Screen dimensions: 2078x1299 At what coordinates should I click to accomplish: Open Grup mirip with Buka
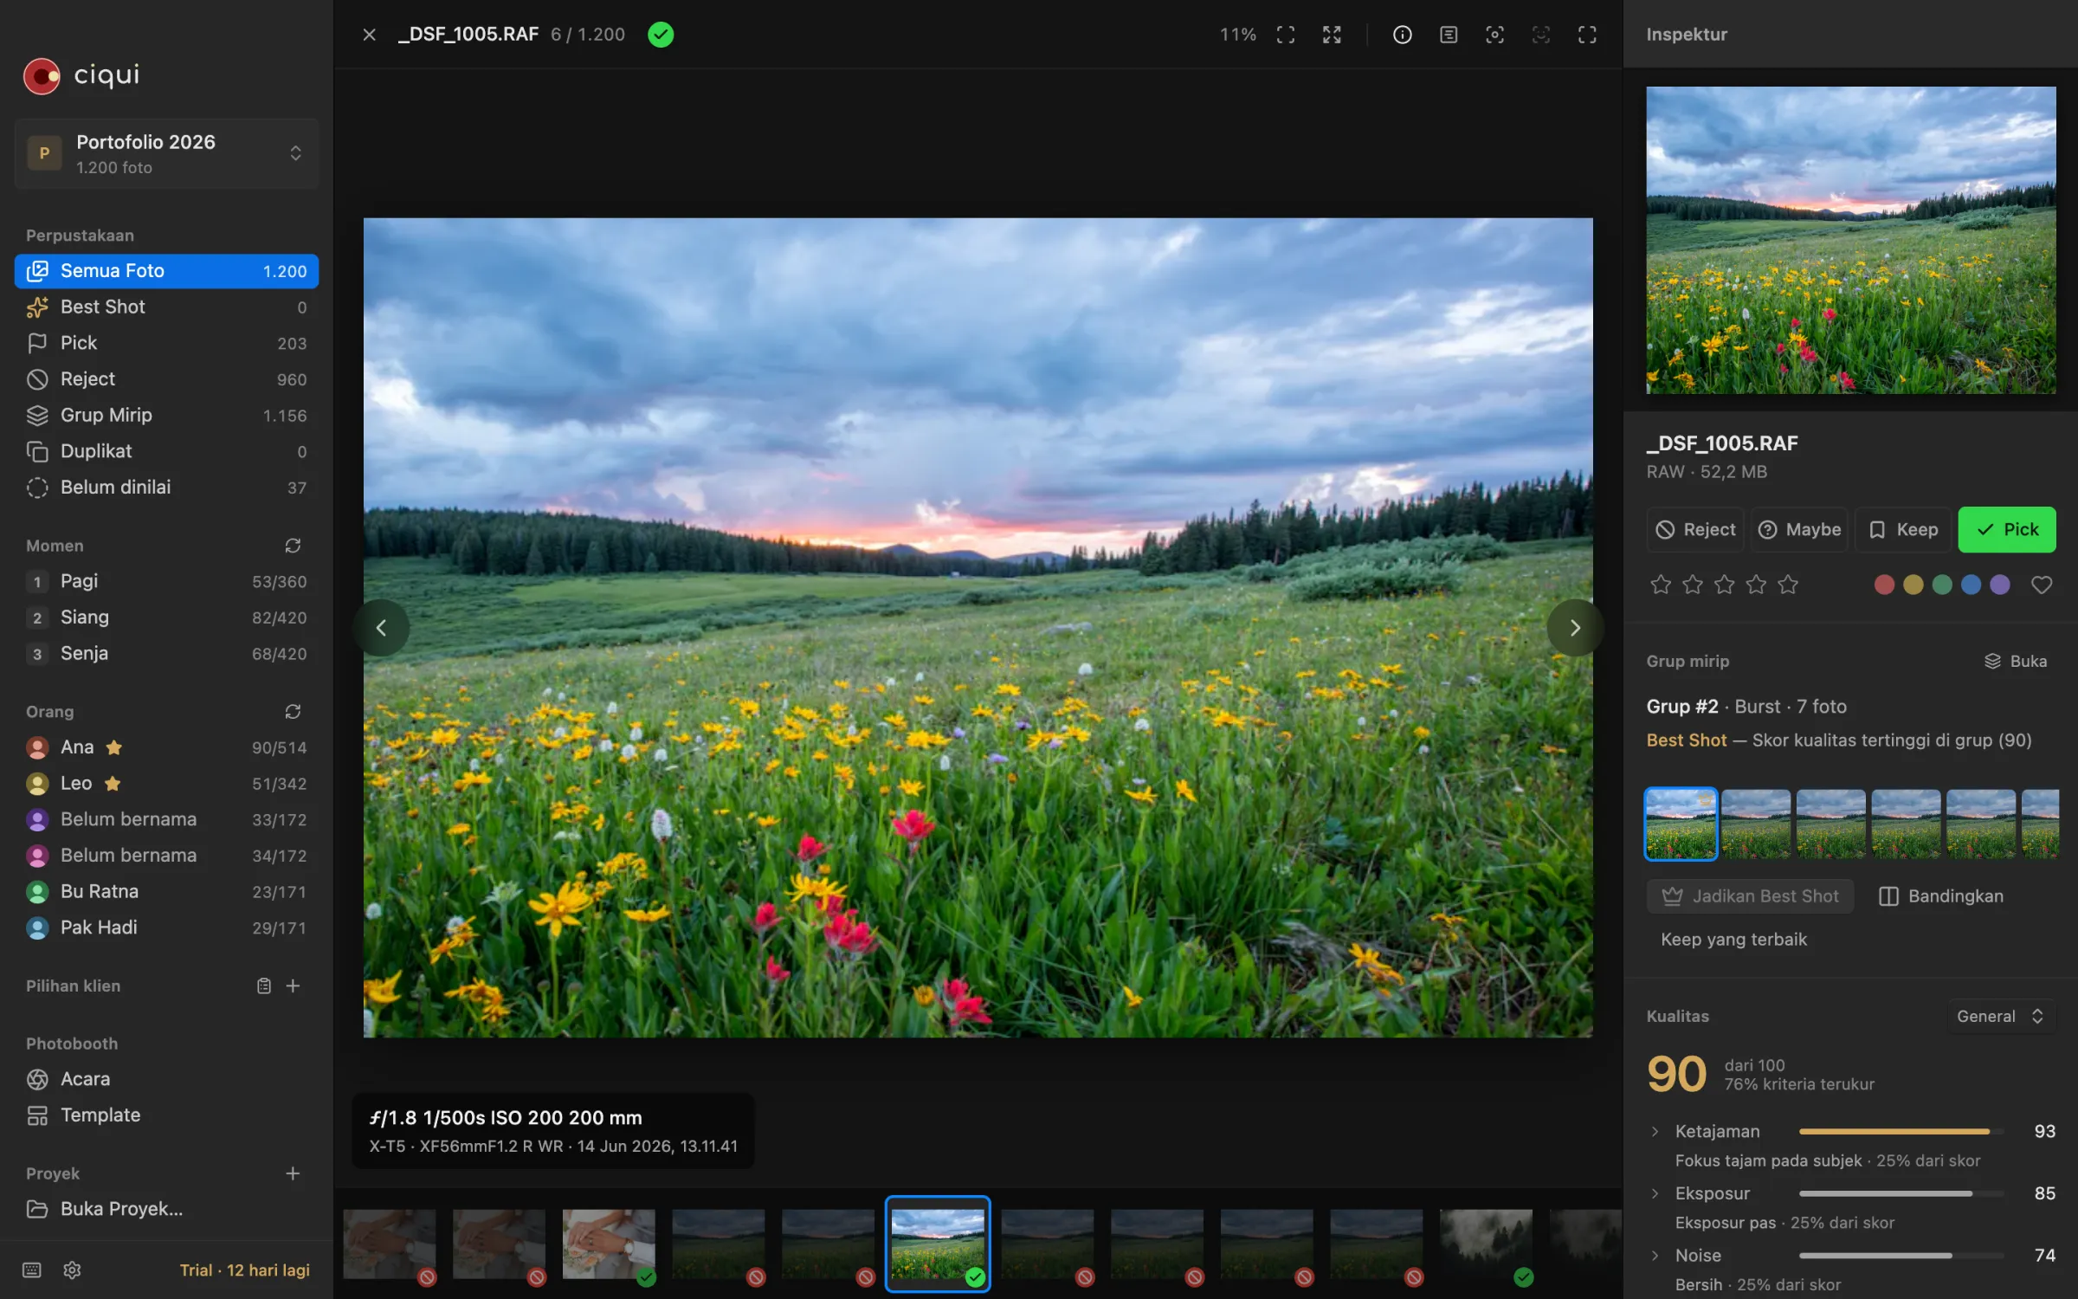2015,661
